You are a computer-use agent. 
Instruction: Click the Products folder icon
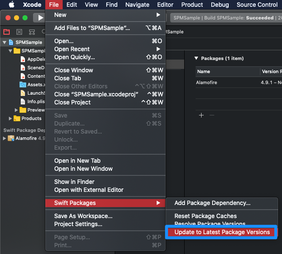tap(17, 118)
